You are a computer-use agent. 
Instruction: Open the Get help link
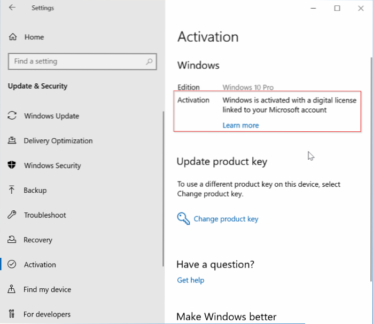coord(191,280)
